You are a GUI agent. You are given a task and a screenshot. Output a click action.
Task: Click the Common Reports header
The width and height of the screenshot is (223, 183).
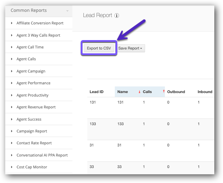[x=39, y=11]
